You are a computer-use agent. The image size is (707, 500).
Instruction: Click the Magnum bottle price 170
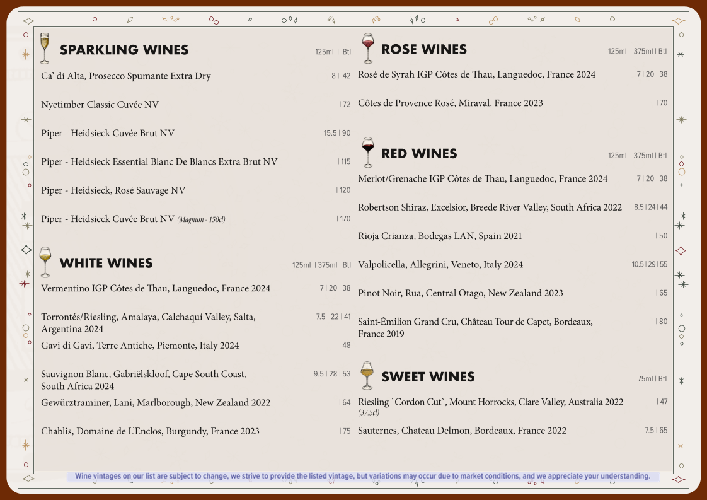tap(343, 219)
